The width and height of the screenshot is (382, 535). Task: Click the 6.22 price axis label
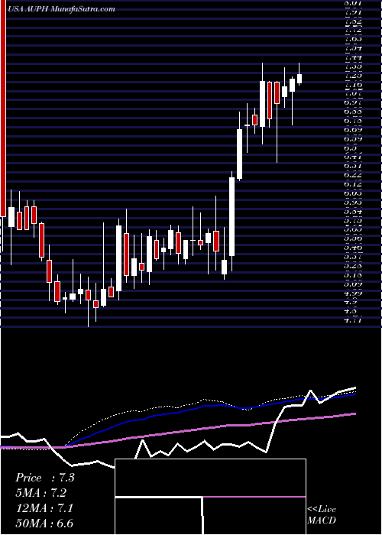[353, 175]
